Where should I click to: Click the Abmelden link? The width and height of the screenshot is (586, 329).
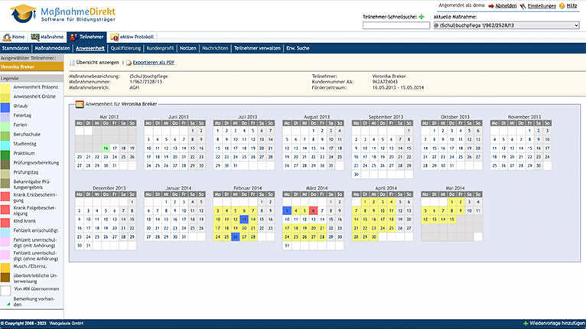506,6
